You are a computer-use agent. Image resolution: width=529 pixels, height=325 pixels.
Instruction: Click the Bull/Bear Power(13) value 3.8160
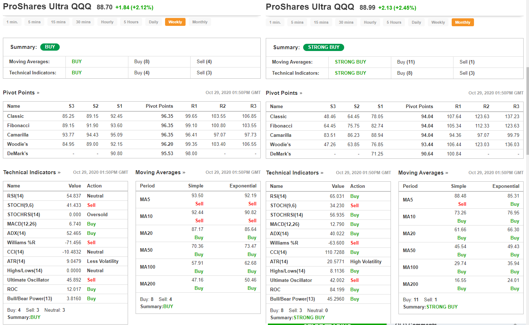point(74,299)
